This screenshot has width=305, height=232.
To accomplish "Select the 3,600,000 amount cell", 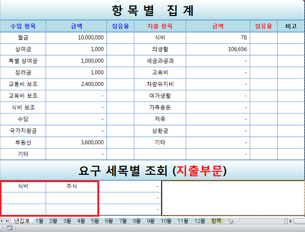I will pos(76,142).
